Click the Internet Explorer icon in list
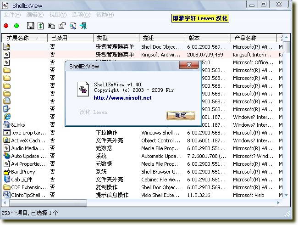The height and width of the screenshot is (225, 298). pyautogui.click(x=7, y=117)
